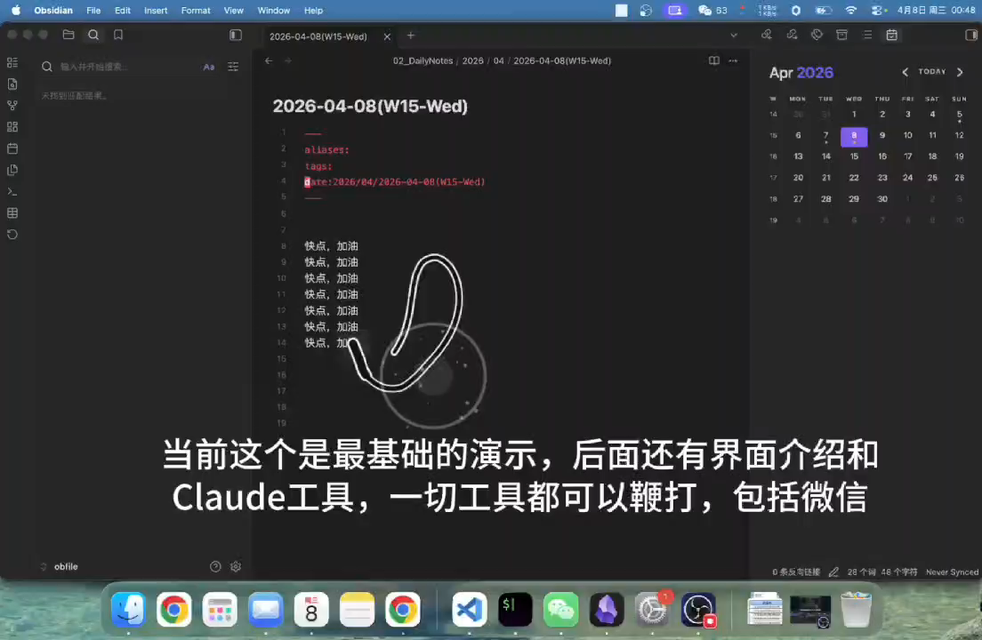Screen dimensions: 982x640
Task: Click the daily note calendar icon in the ribbon
Action: tap(12, 148)
